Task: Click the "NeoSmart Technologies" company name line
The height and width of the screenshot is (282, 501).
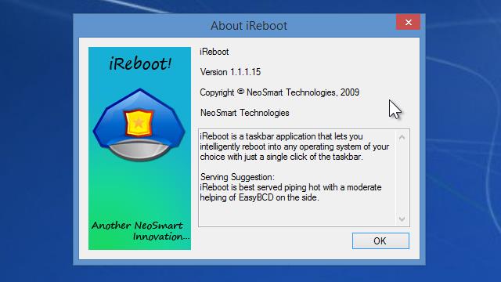Action: (x=245, y=113)
